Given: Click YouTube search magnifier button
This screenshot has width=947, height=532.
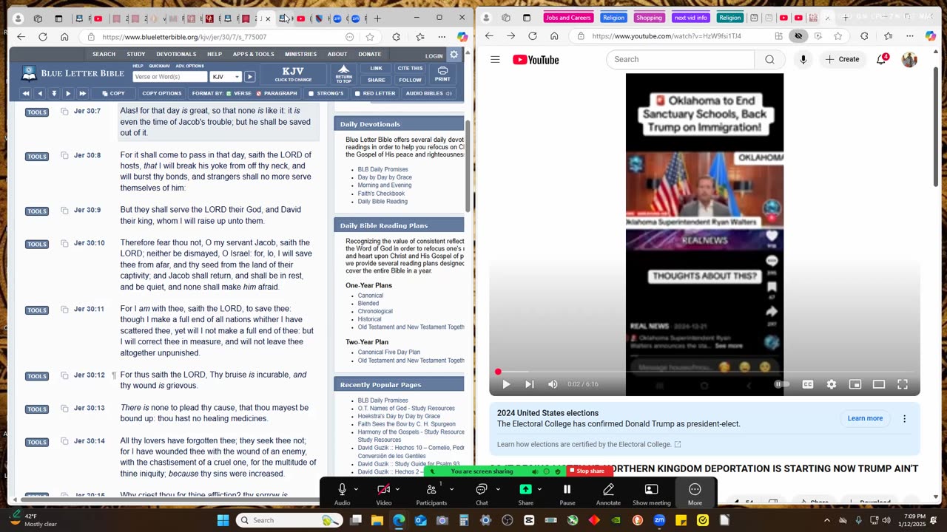Looking at the screenshot, I should [769, 60].
